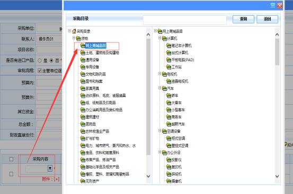Viewport: 293px width, 194px height.
Task: Check the box in the 采购内容 header row
Action: [11, 159]
